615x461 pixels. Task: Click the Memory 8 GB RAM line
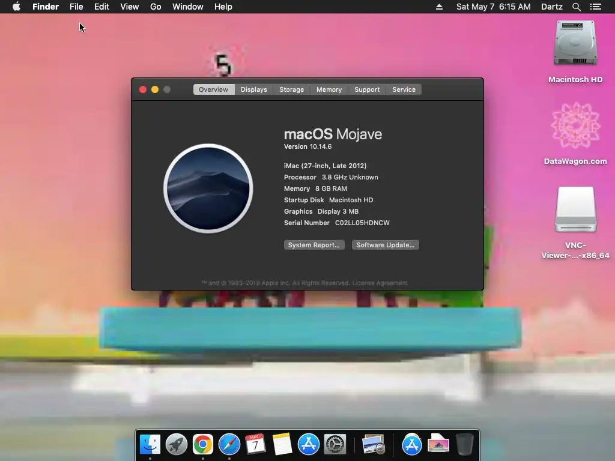tap(315, 188)
